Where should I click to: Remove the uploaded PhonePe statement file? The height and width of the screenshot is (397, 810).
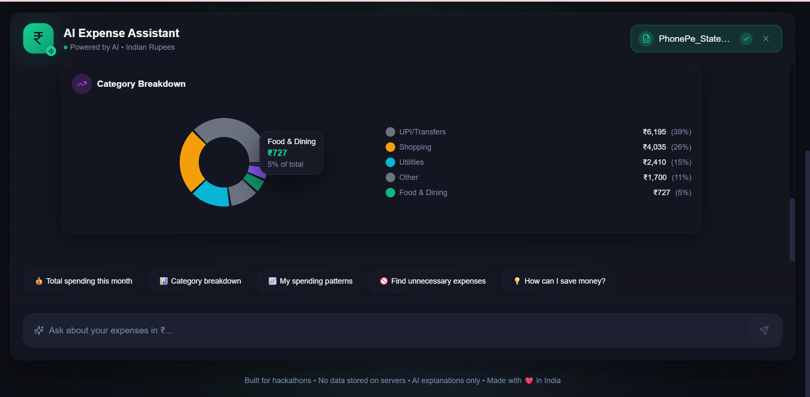pyautogui.click(x=766, y=39)
